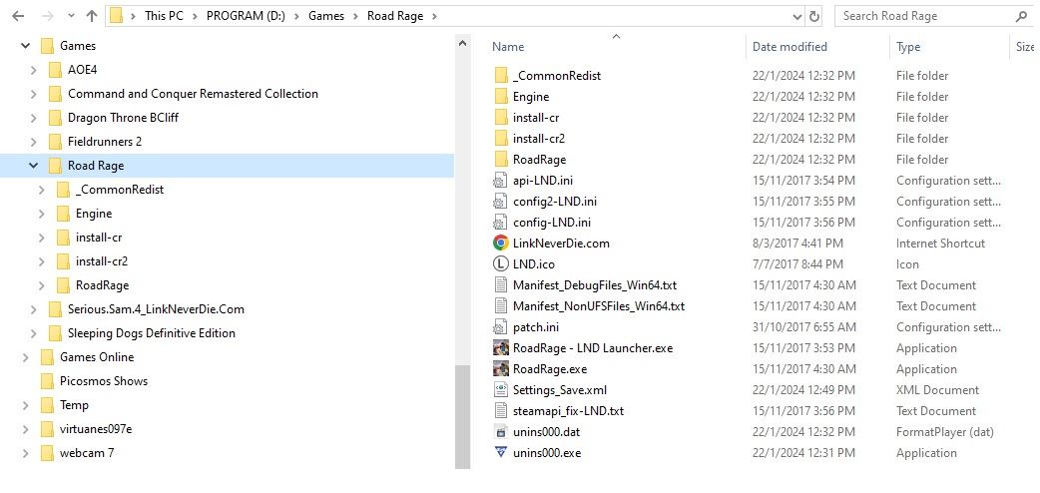Collapse the Games tree node
Image resolution: width=1040 pixels, height=493 pixels.
point(25,46)
